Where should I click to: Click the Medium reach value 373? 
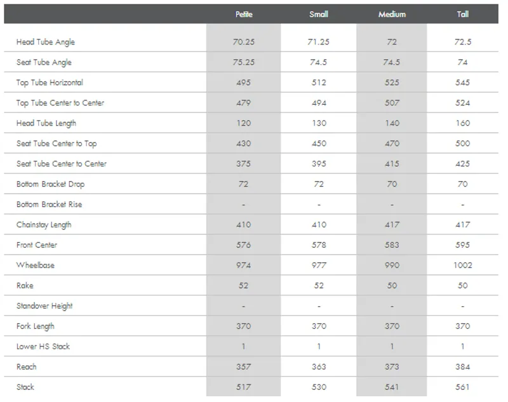click(392, 367)
